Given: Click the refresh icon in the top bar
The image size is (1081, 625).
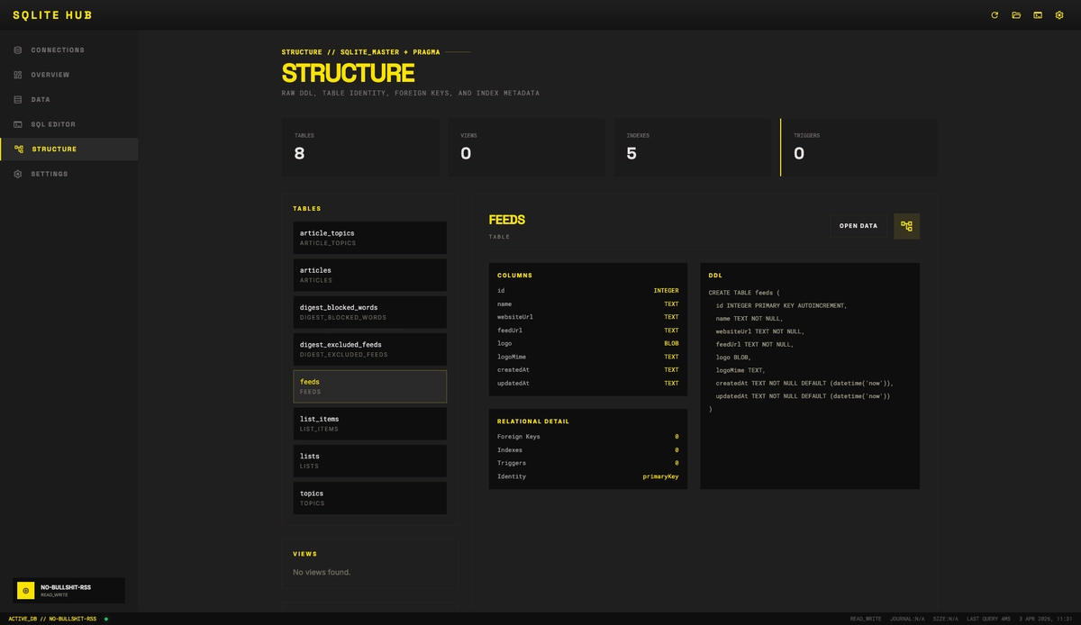Looking at the screenshot, I should coord(994,14).
